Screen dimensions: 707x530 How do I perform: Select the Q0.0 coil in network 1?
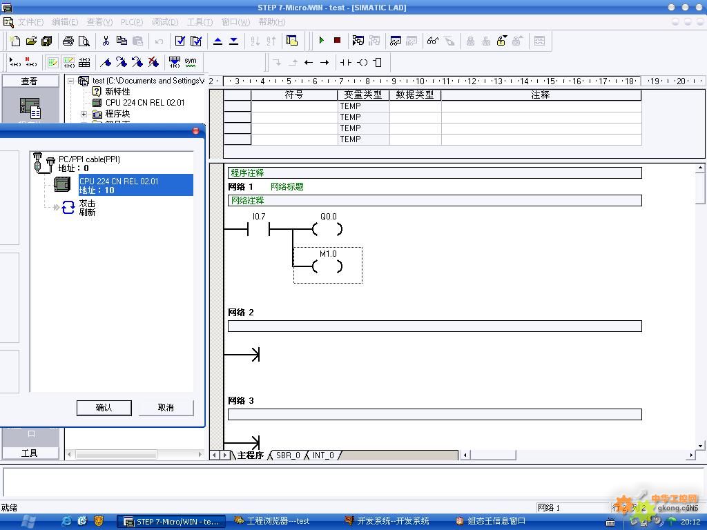click(x=328, y=229)
